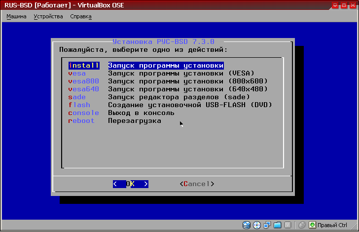Screen dimensions: 359x232
Task: Minimize the VirtualBox window
Action: point(335,5)
